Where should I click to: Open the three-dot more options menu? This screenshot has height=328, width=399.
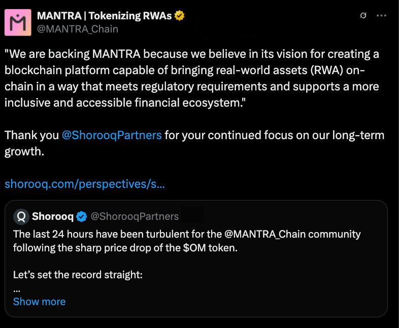[381, 16]
